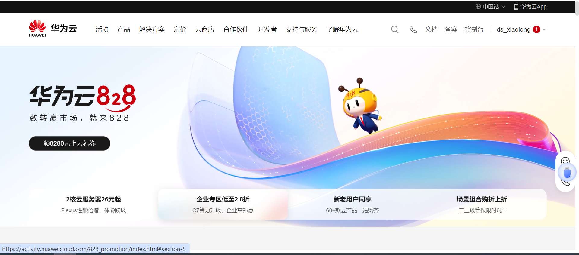Click the 领8280元上云礼券 button
The width and height of the screenshot is (579, 255).
69,143
